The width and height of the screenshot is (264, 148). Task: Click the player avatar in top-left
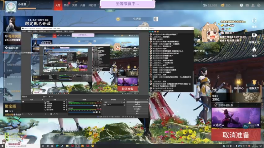(11, 7)
